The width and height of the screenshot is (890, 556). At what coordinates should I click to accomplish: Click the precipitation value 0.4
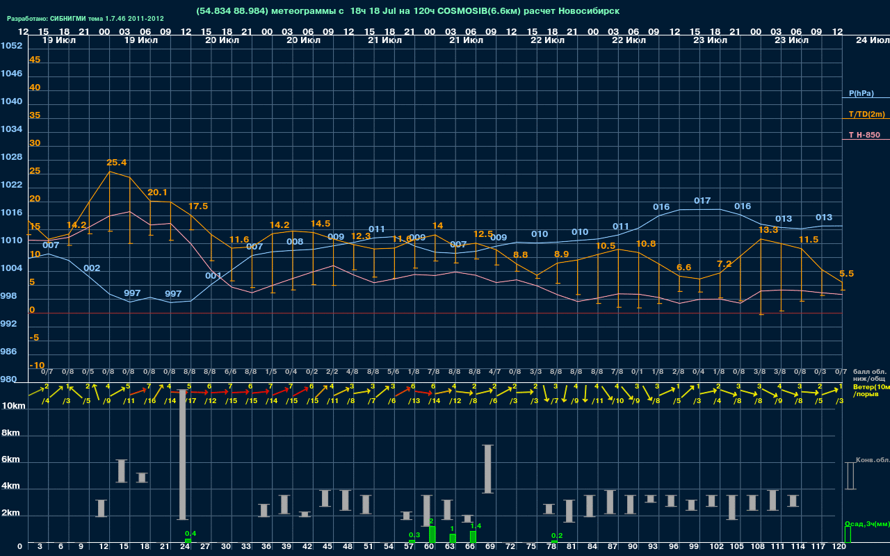(x=191, y=534)
